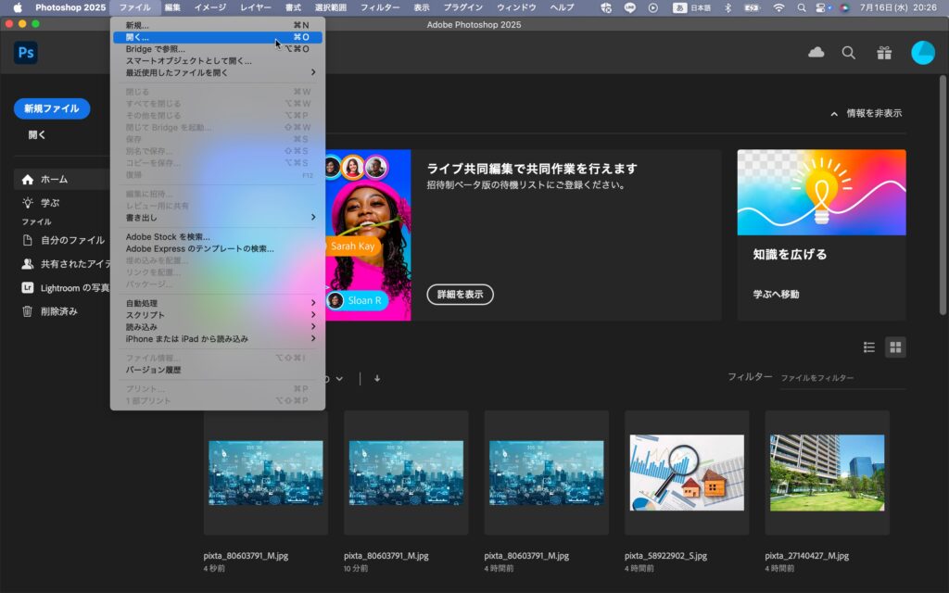Open macOS Spotlight search in menu bar

coord(802,7)
